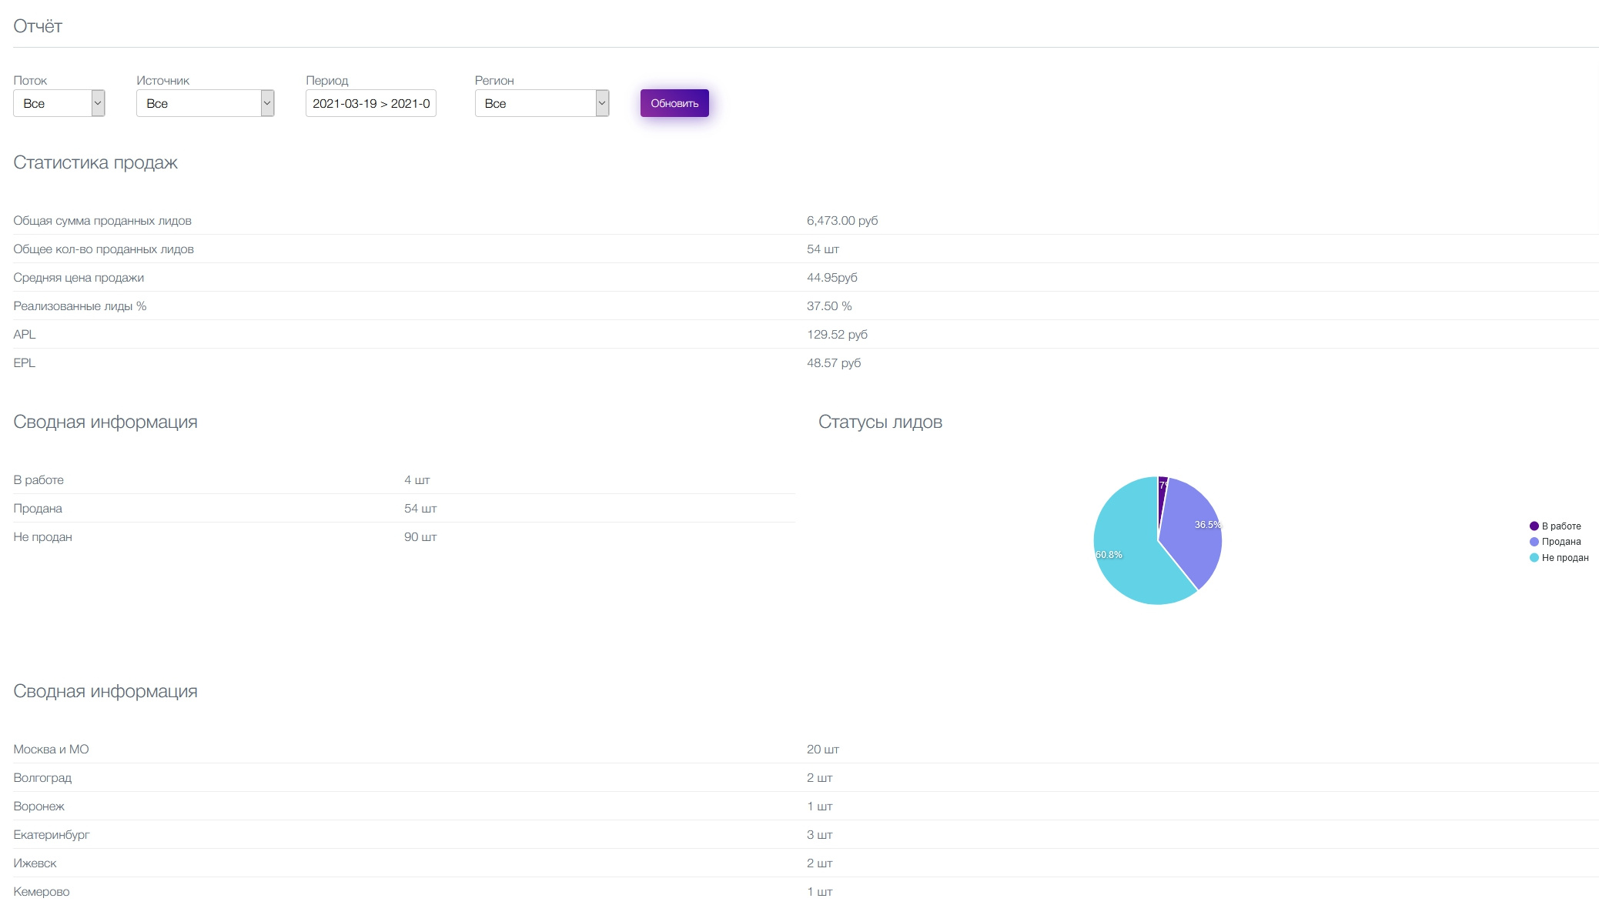Click the dark purple В работе pie slice

click(1162, 493)
